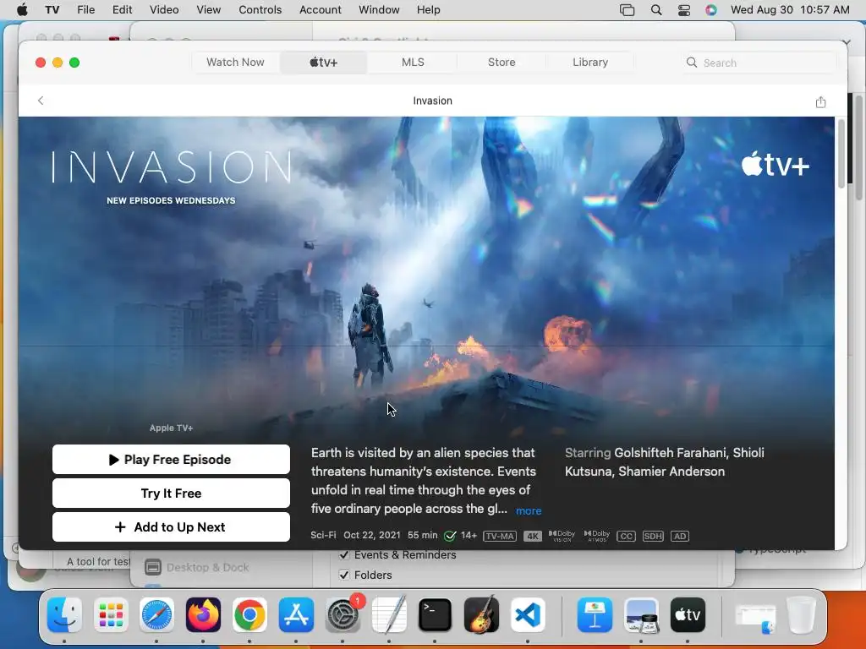
Task: Click the Audio Description AD badge
Action: pos(679,536)
